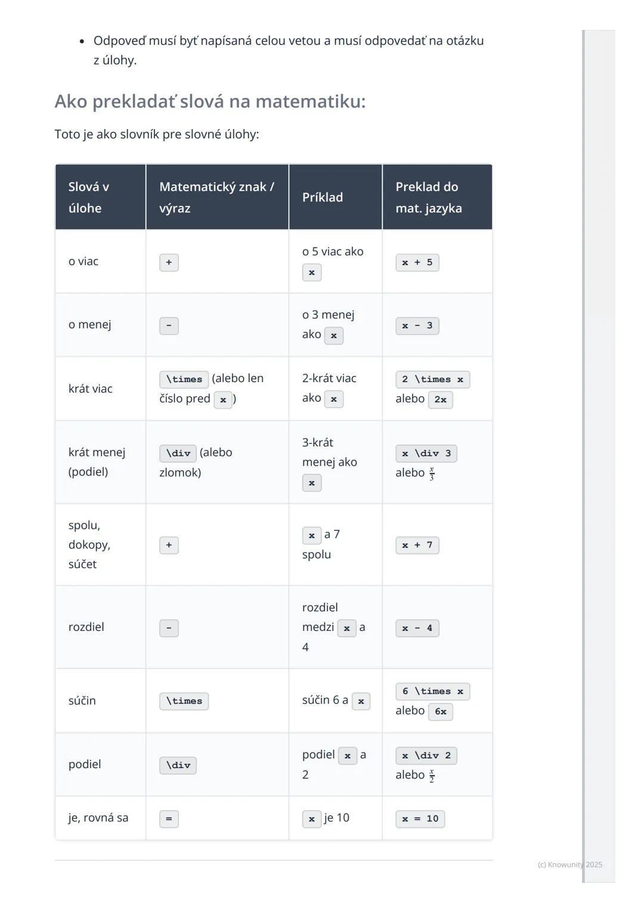This screenshot has width=644, height=912.
Task: Click the "=" symbol chip
Action: [169, 819]
